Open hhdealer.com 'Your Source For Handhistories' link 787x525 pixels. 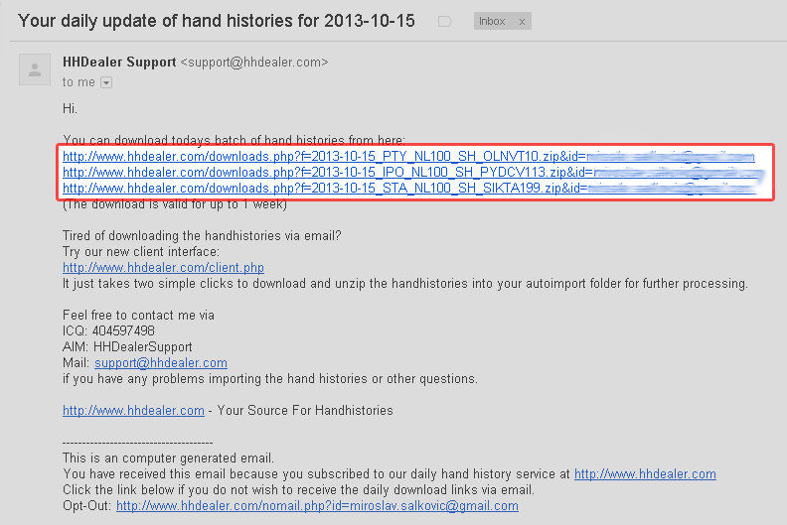pyautogui.click(x=133, y=410)
